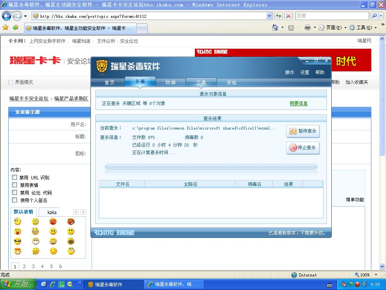Open the 概要信息 link
The image size is (386, 290).
point(299,103)
